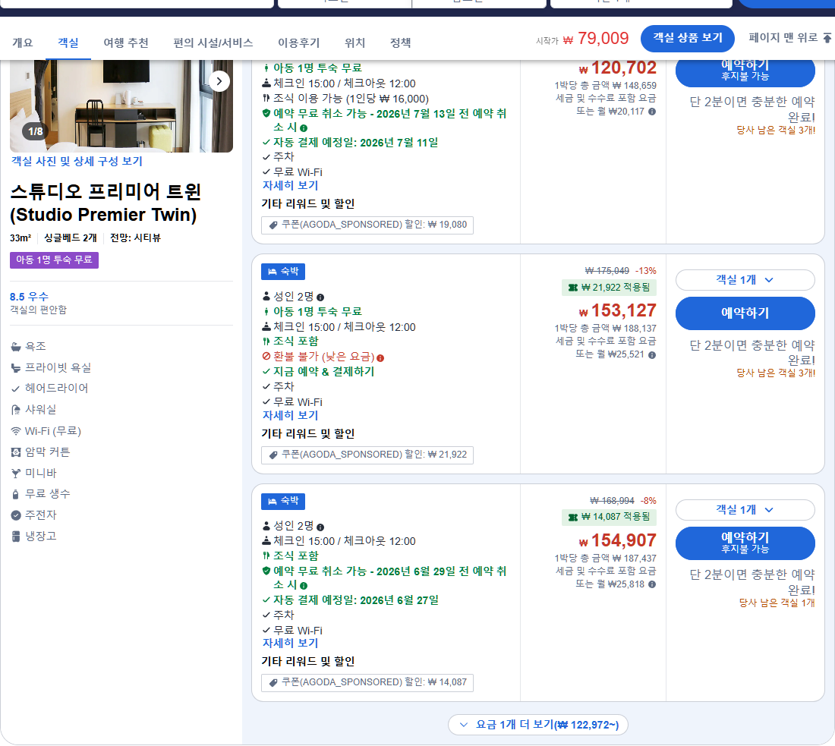Open 자세히 보기 in the ₩154,907 offer
This screenshot has height=746, width=835.
[x=290, y=644]
